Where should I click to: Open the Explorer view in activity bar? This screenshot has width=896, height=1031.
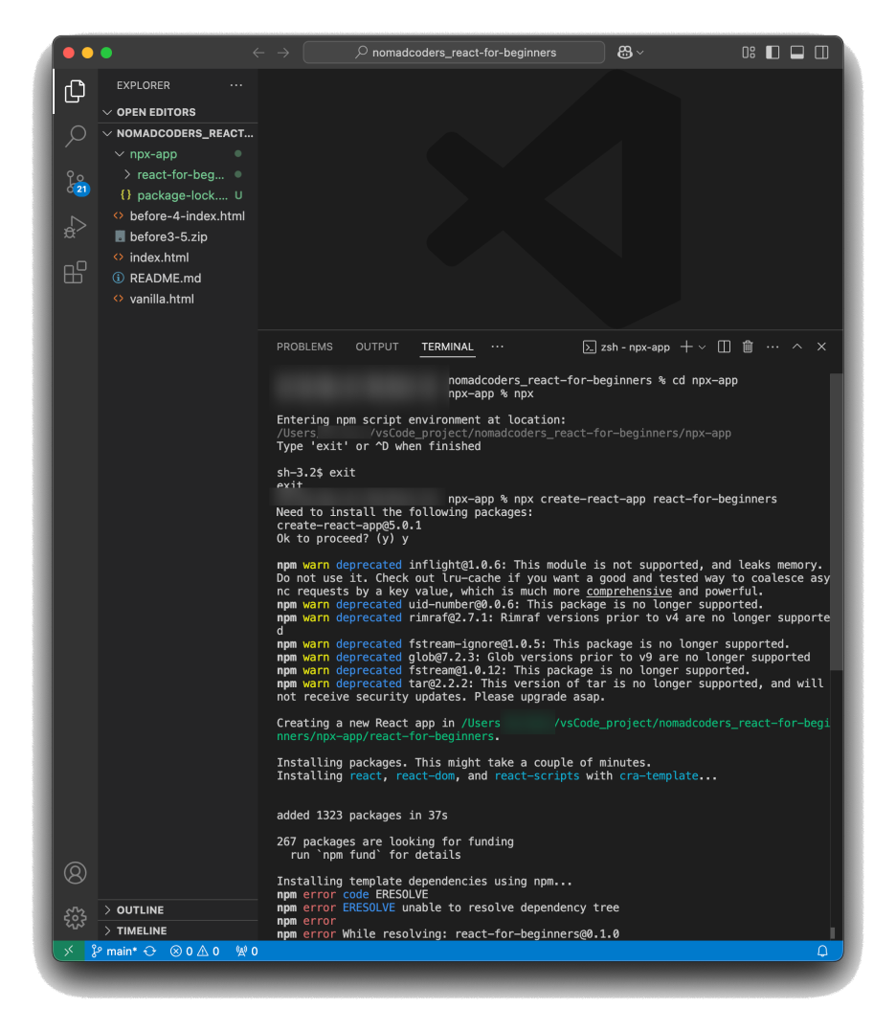tap(75, 91)
